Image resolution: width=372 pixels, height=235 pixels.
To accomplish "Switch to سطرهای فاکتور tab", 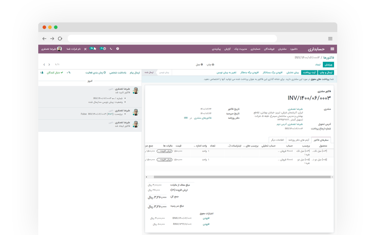I will pyautogui.click(x=321, y=140).
